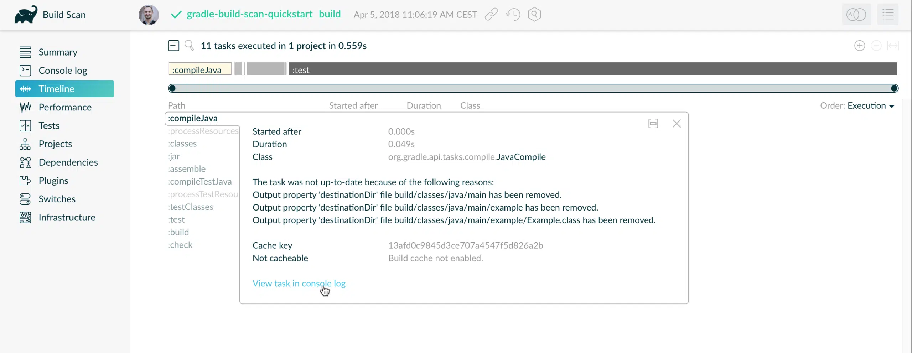
Task: Close the compileJava task details panel
Action: click(x=677, y=124)
